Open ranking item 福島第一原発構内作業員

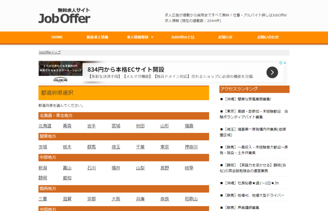pyautogui.click(x=253, y=132)
